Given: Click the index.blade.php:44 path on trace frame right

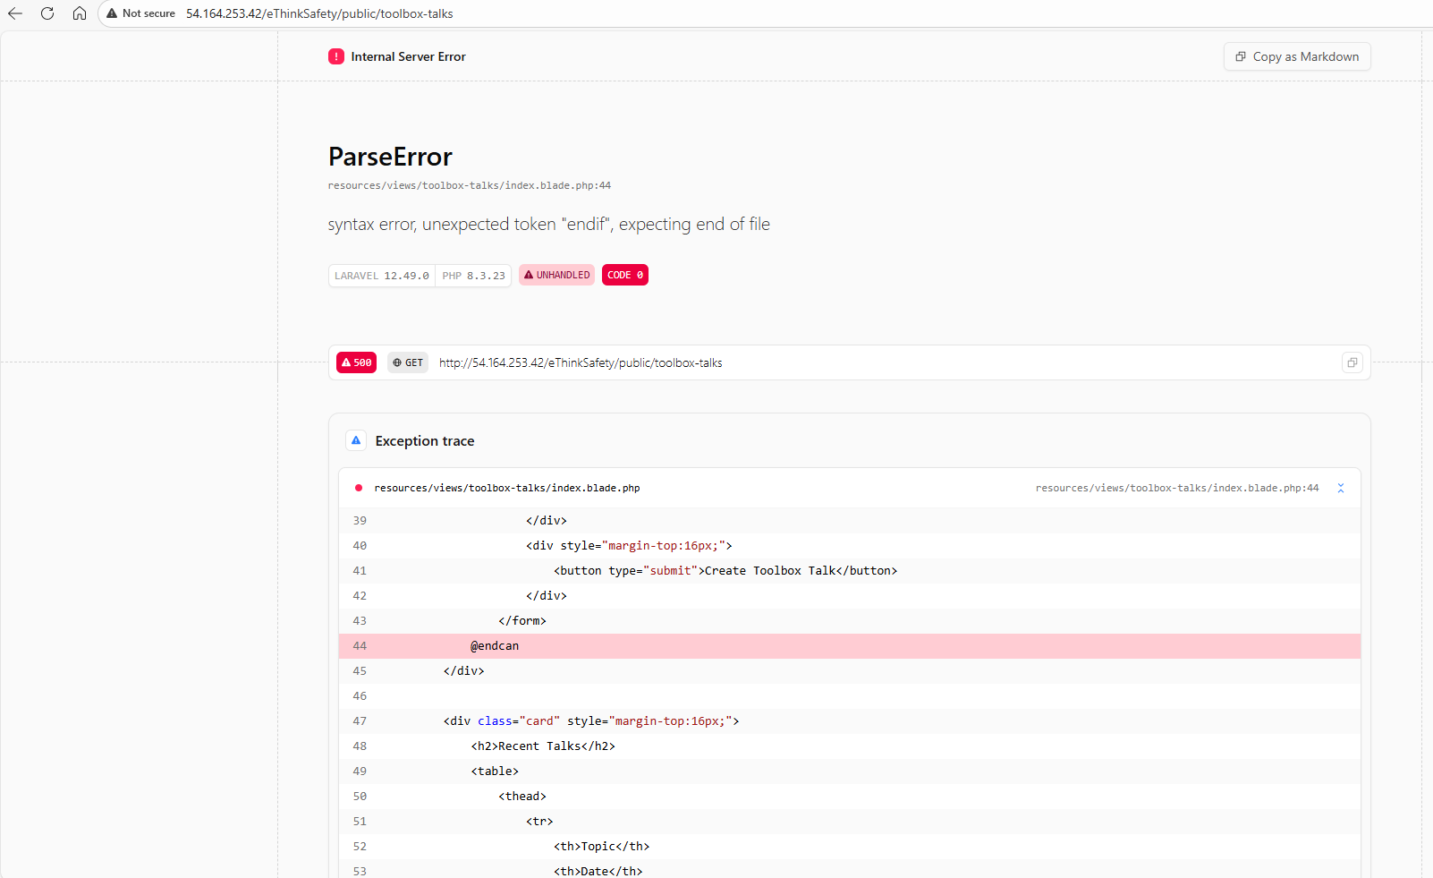Looking at the screenshot, I should pos(1176,488).
